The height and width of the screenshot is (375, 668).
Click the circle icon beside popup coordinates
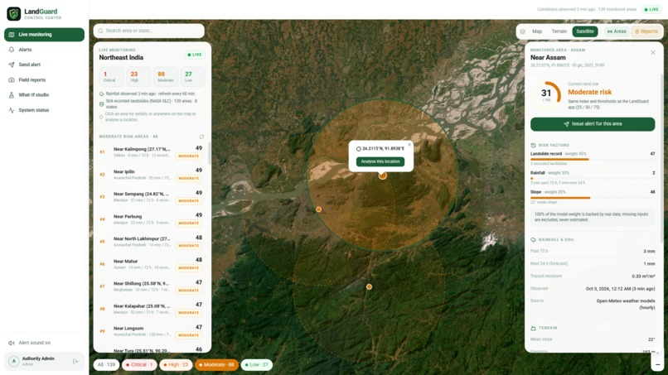pos(358,149)
